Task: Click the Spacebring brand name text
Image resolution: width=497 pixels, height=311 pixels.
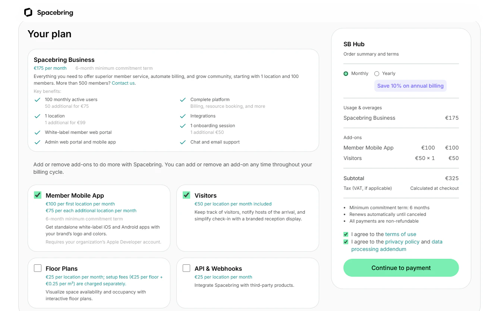Action: point(55,13)
